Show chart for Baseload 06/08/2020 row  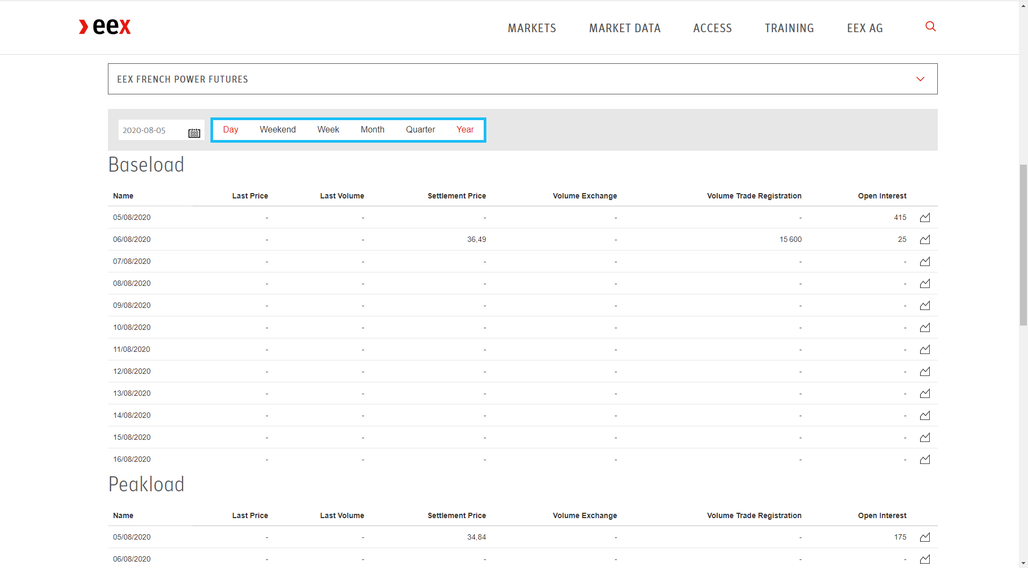[924, 240]
